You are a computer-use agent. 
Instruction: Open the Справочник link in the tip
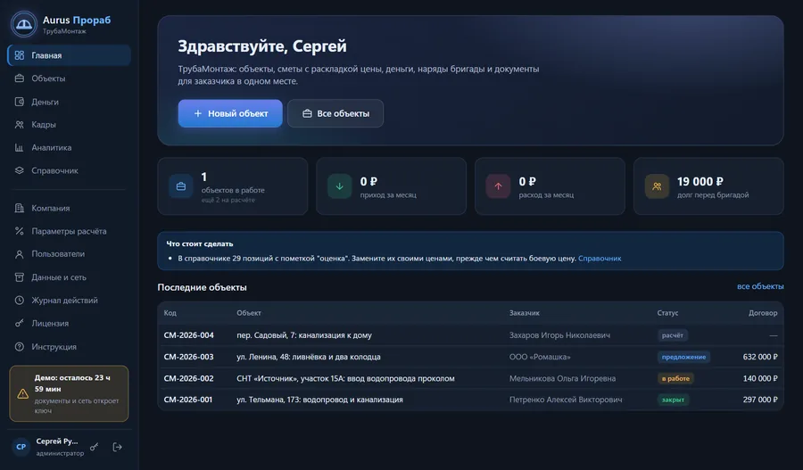[600, 259]
